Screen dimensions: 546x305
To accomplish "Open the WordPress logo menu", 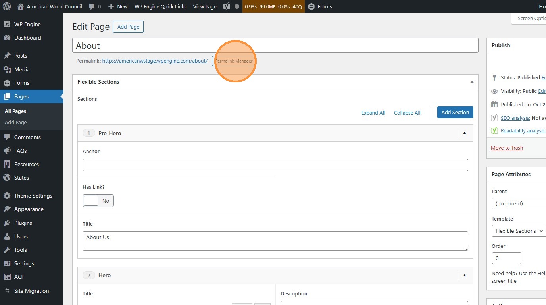I will pos(7,6).
